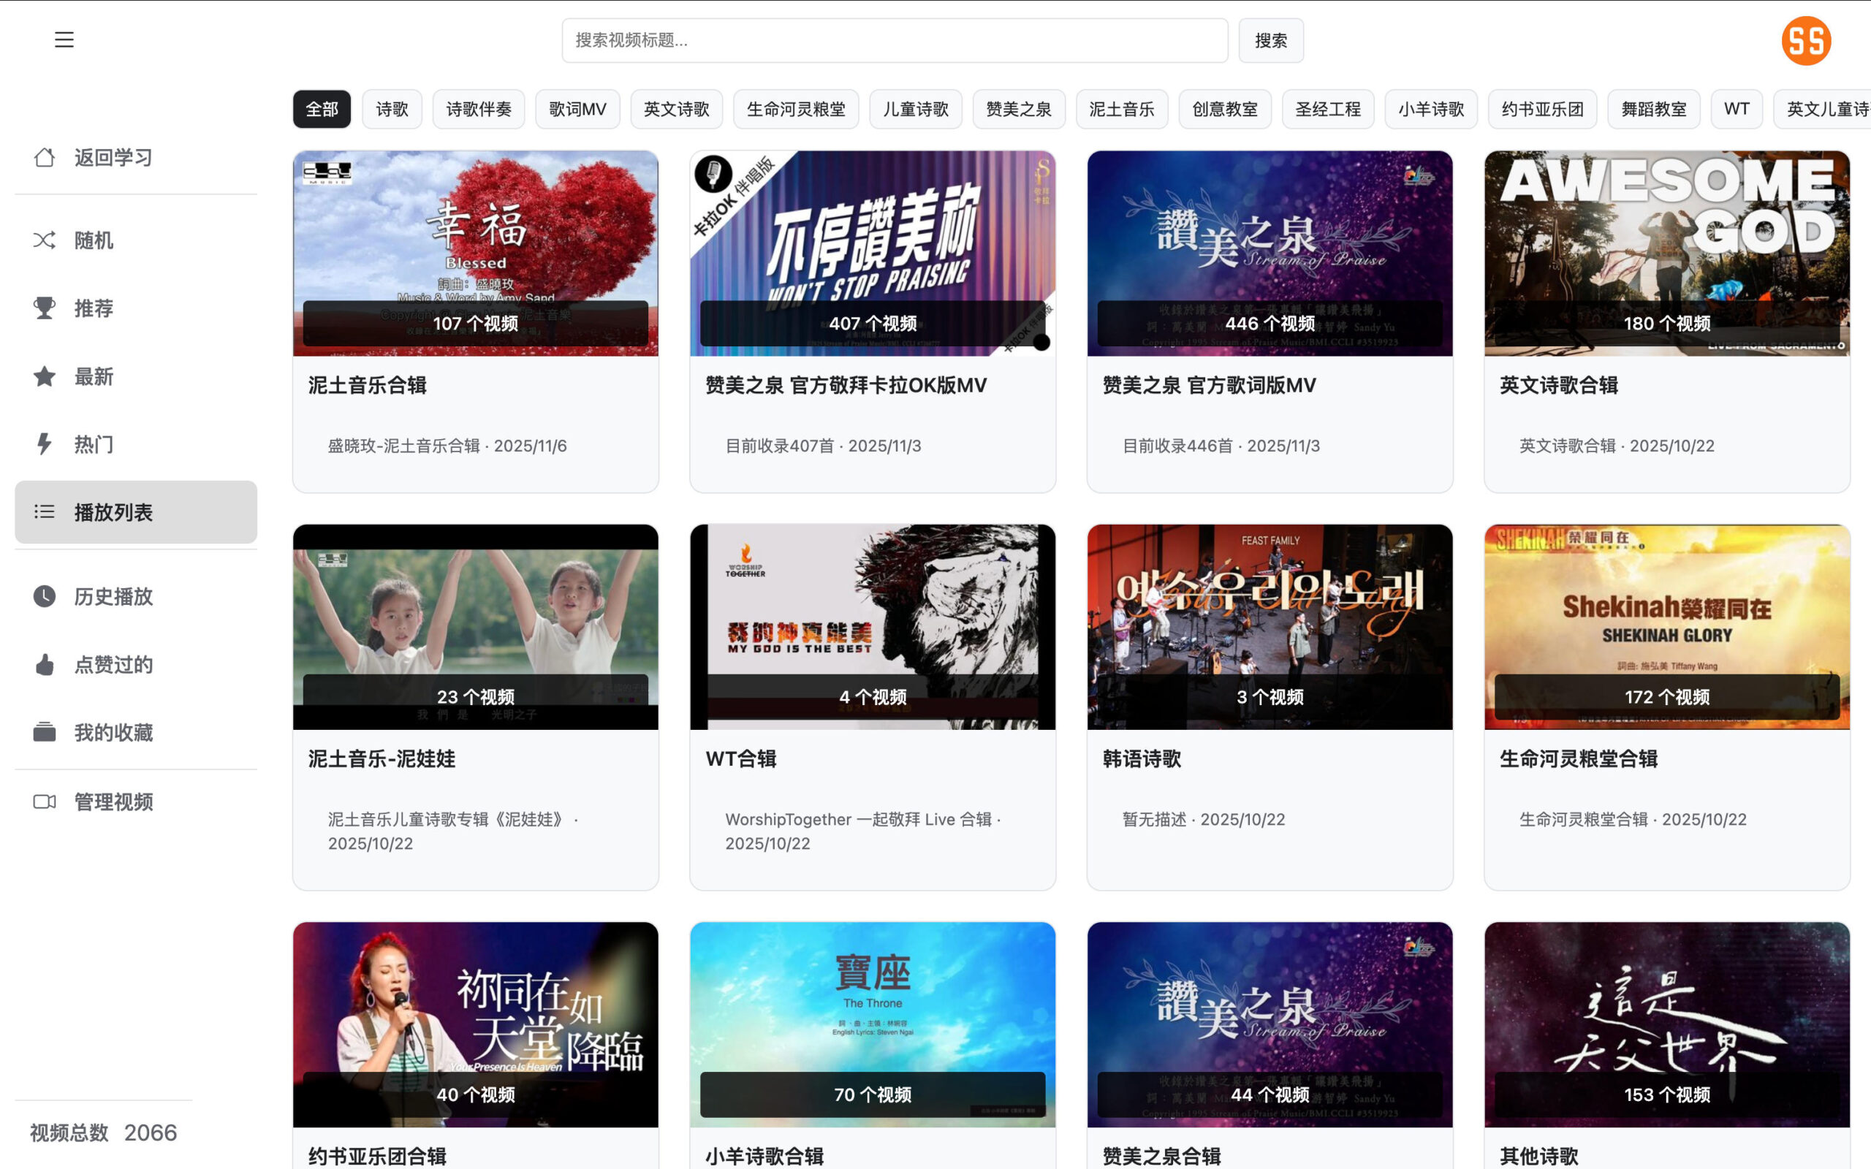Viewport: 1871px width, 1169px height.
Task: Click the star icon for 最新
Action: [44, 376]
